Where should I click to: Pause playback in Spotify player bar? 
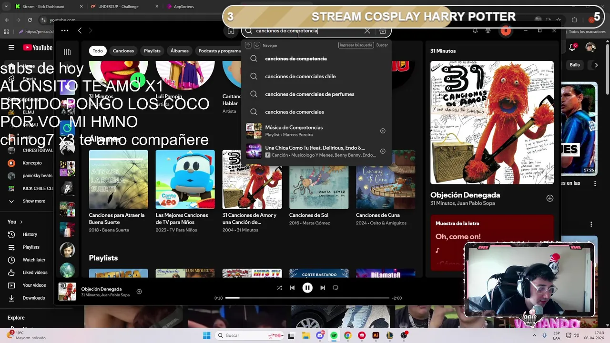point(307,288)
